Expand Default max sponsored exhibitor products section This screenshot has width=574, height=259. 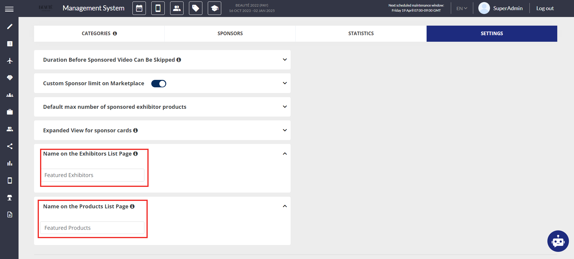pos(285,107)
